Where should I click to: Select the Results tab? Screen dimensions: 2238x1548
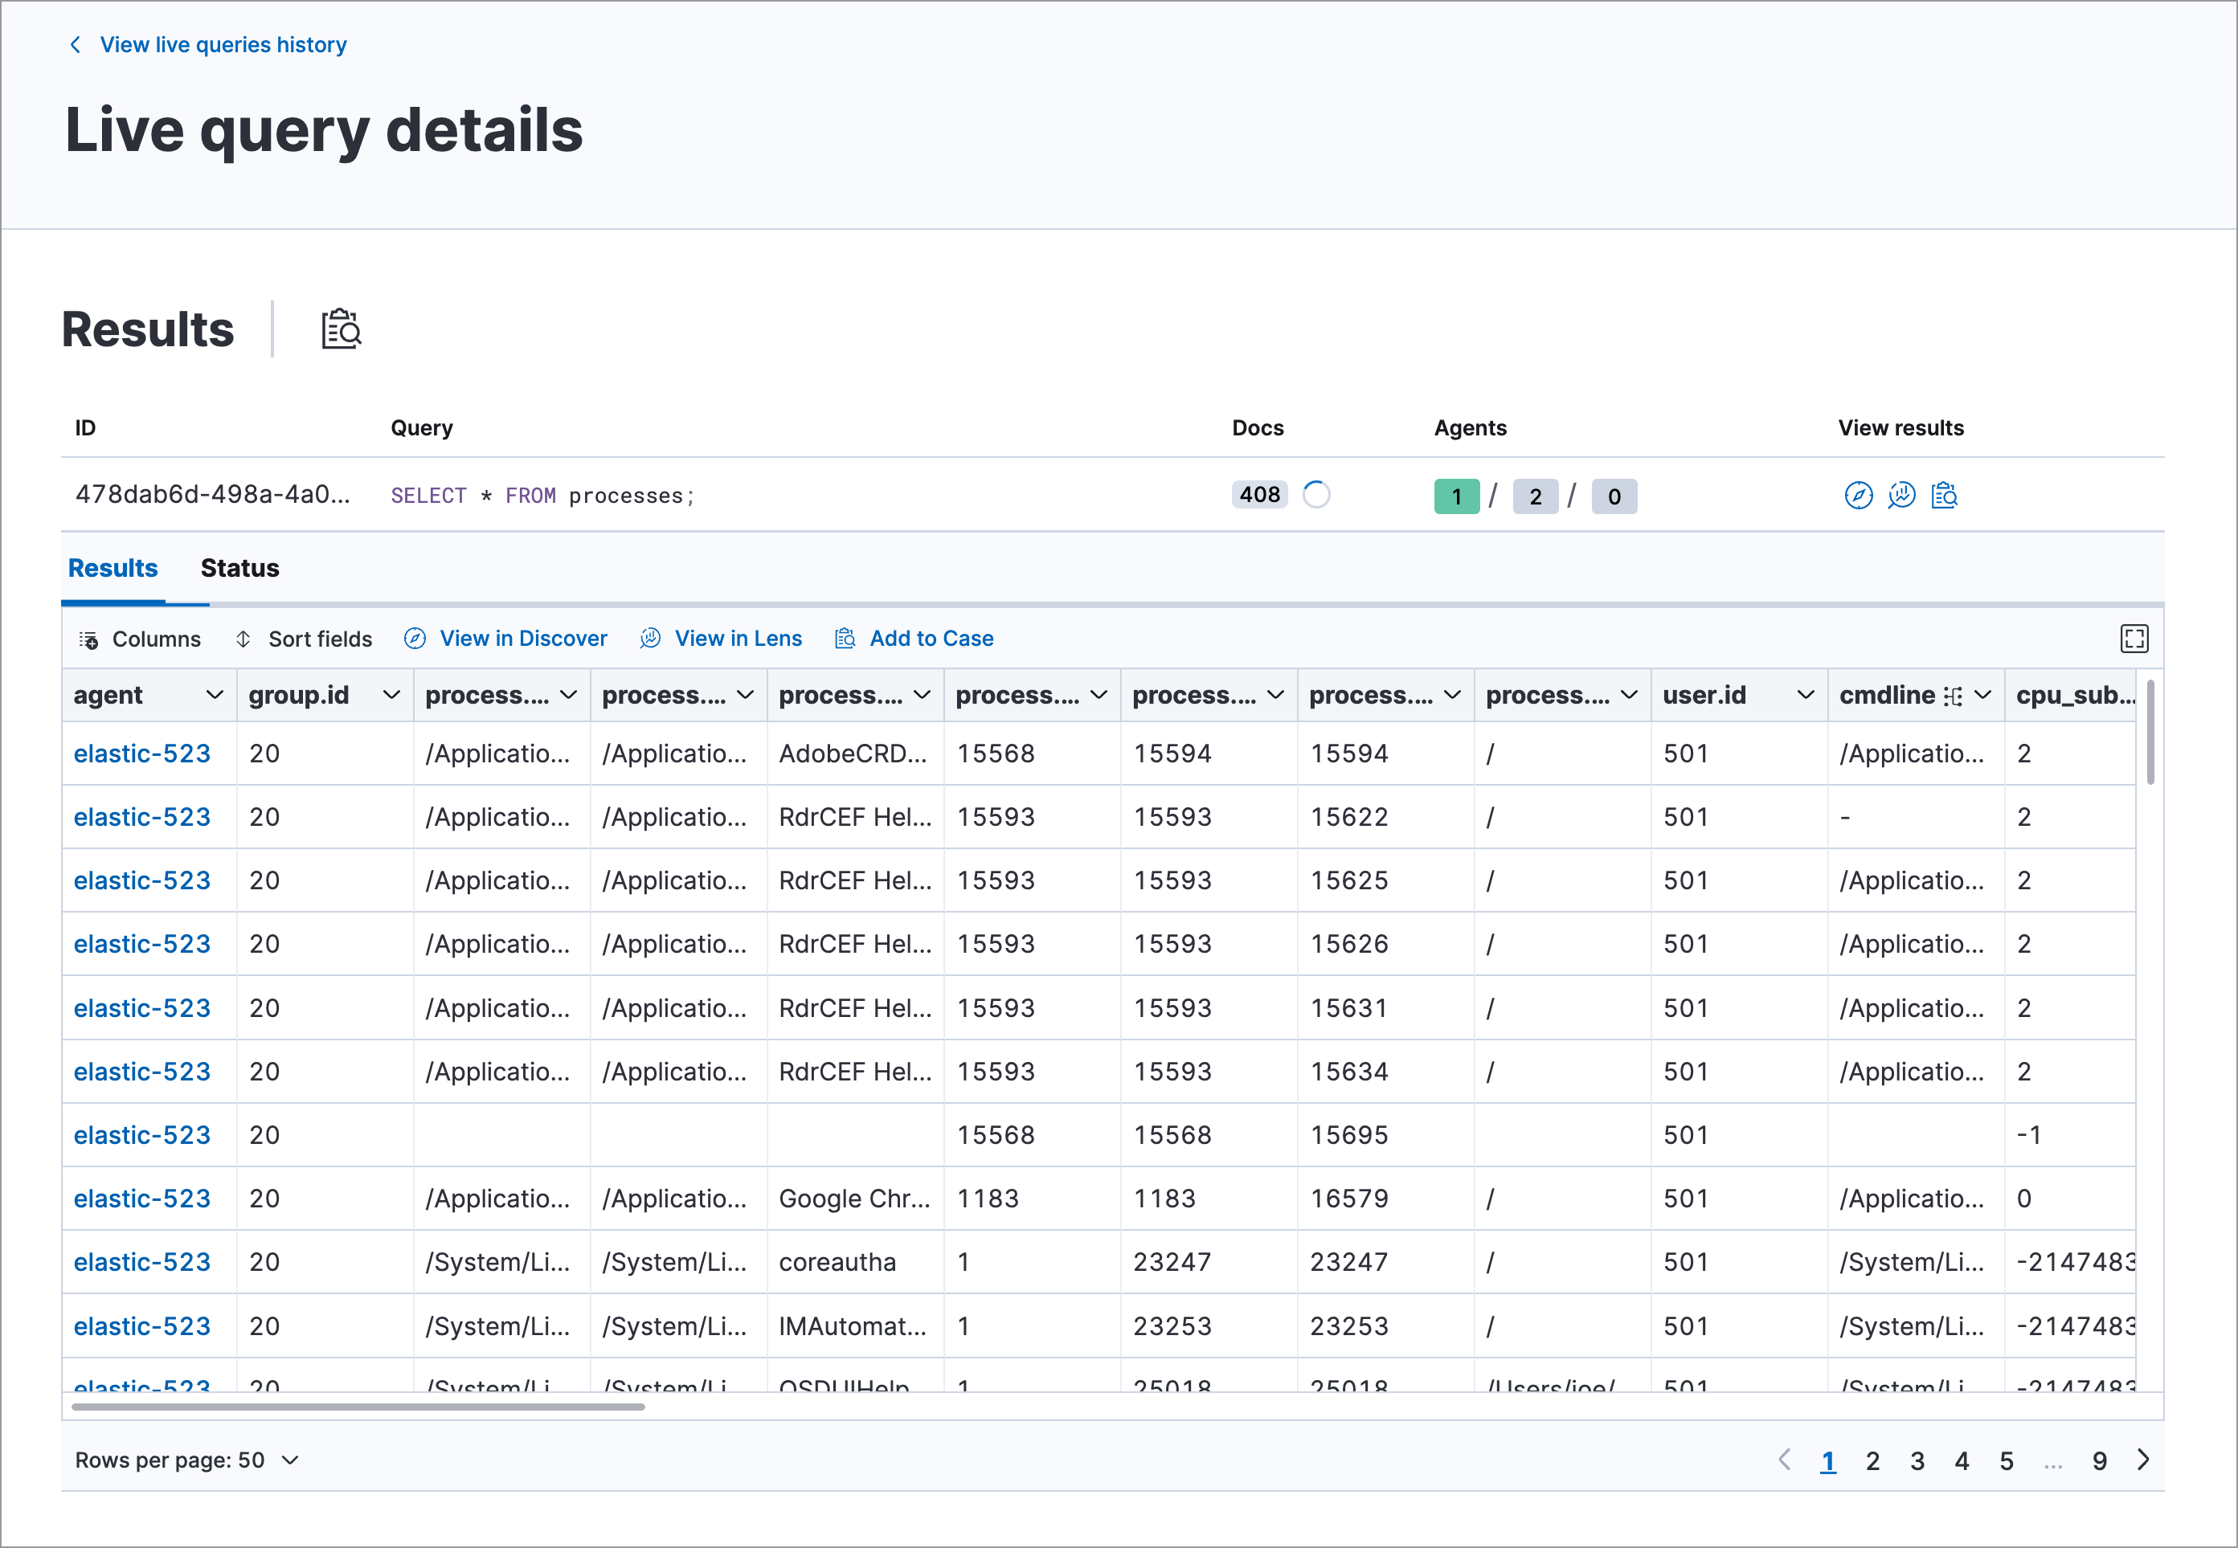[x=113, y=569]
